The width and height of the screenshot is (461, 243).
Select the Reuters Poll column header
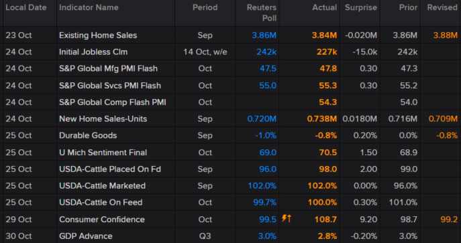click(262, 13)
